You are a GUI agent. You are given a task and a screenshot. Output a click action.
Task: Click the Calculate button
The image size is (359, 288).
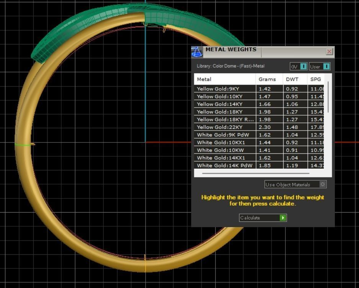coord(263,218)
